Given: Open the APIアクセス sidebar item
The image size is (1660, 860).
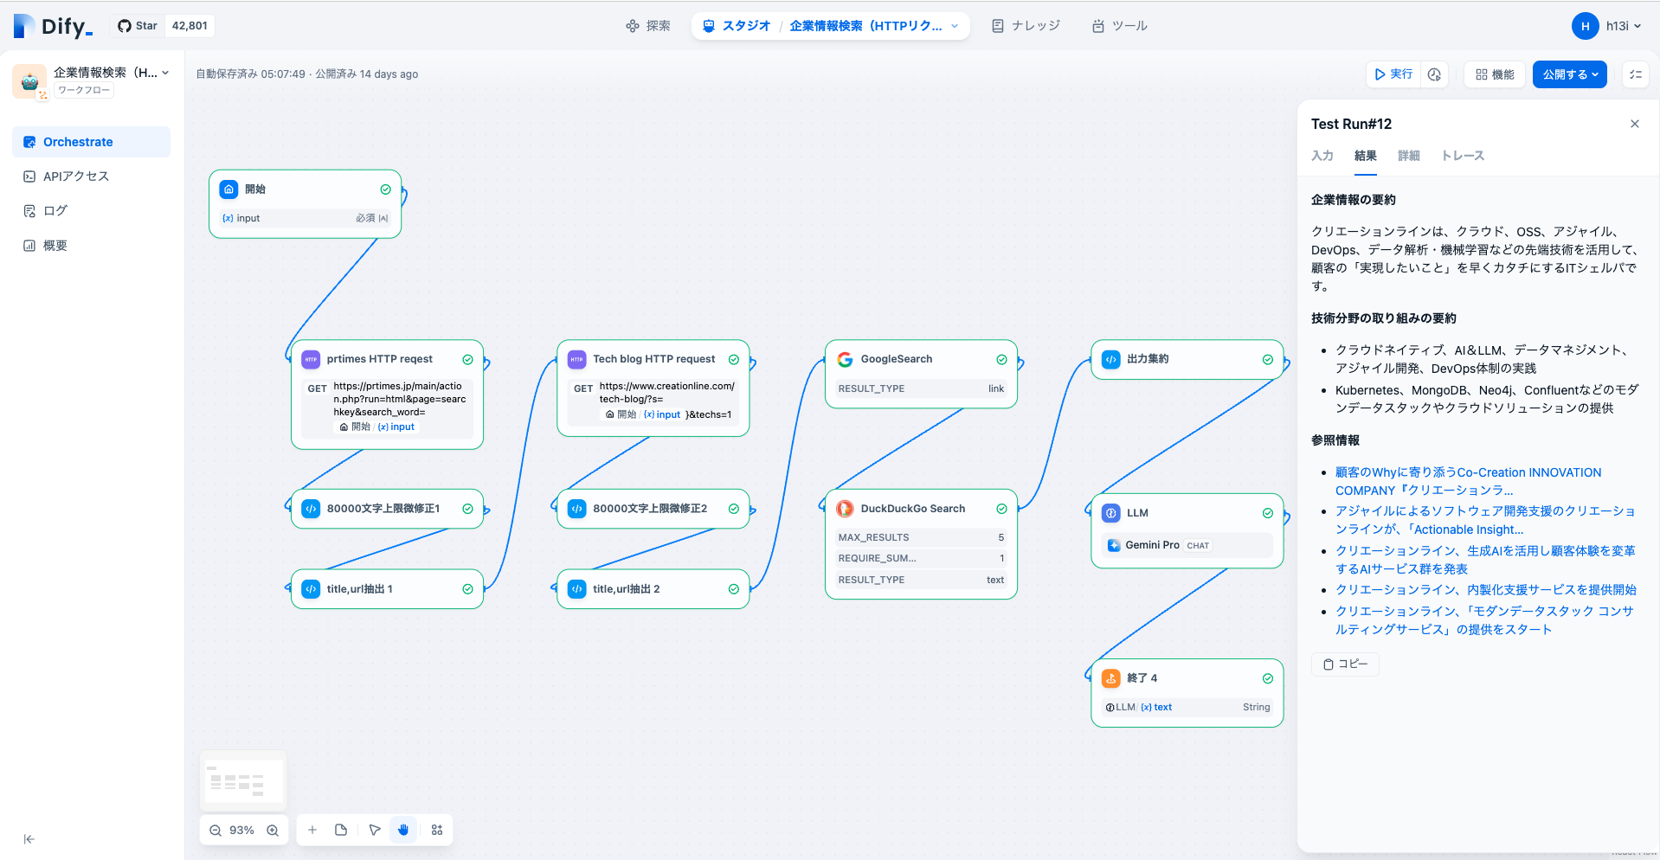Looking at the screenshot, I should 76,176.
